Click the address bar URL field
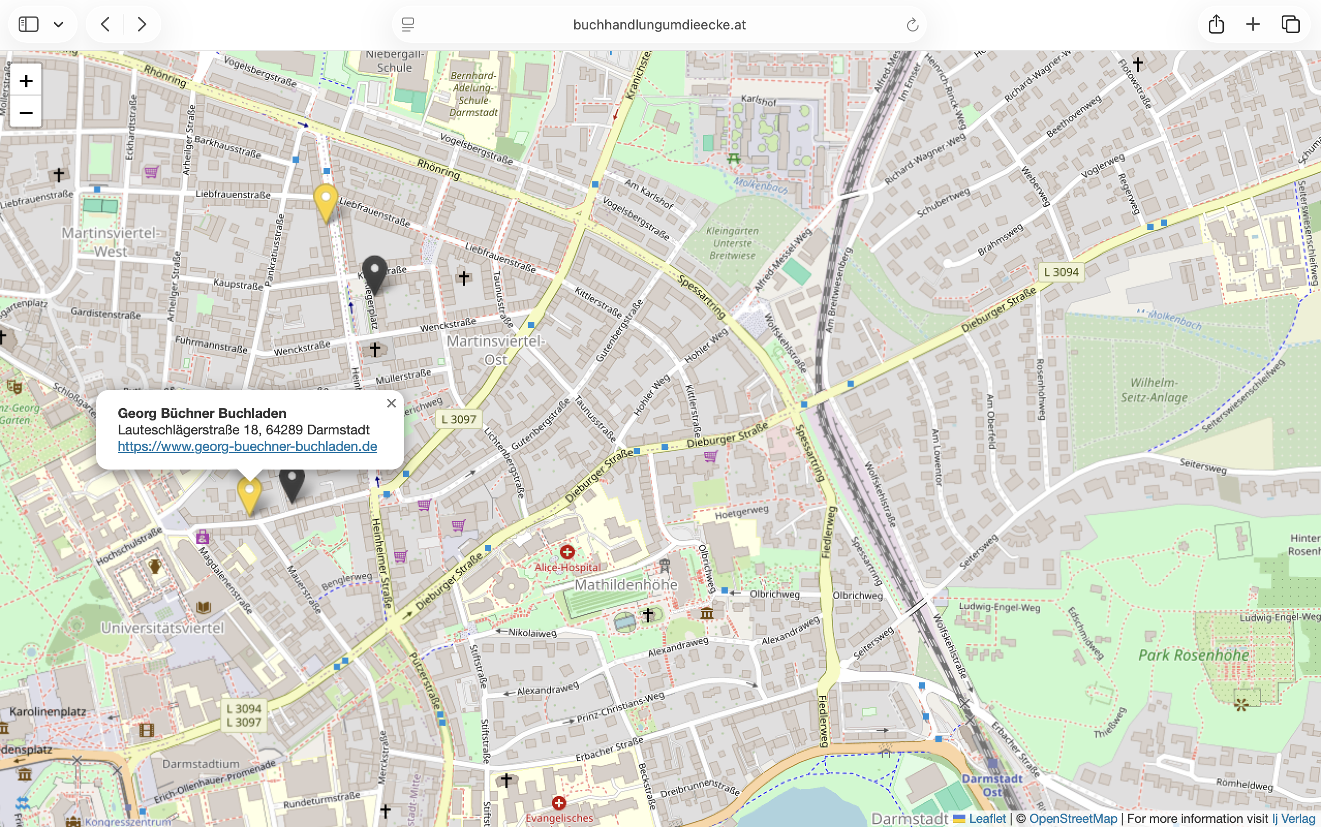The height and width of the screenshot is (827, 1321). (x=659, y=25)
